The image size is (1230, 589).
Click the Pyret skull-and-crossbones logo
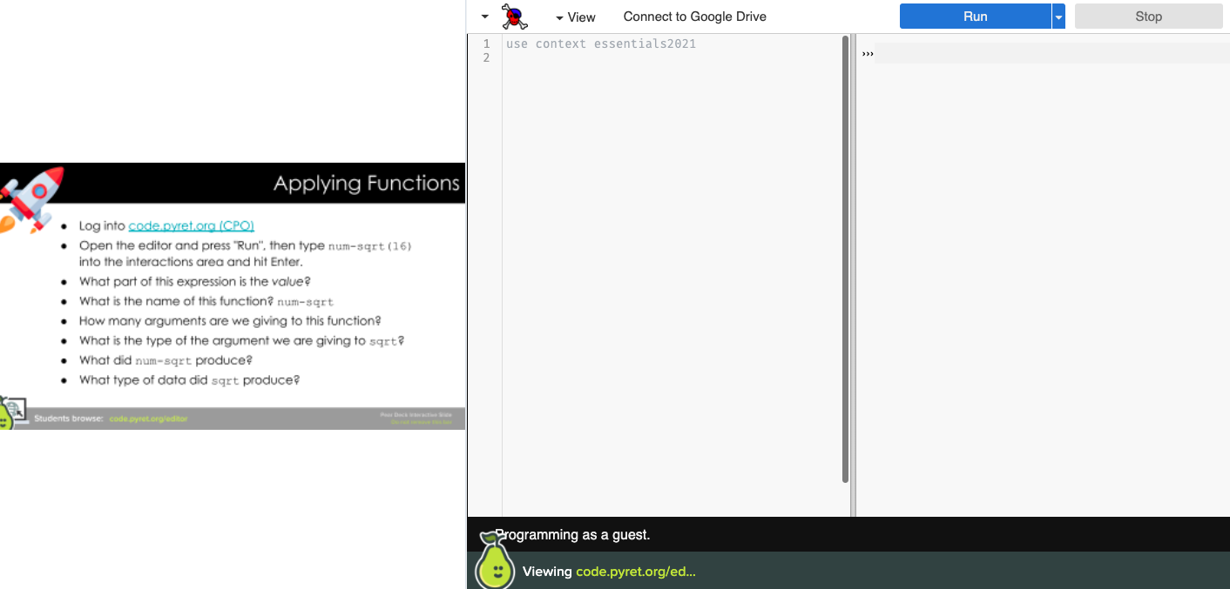(513, 16)
